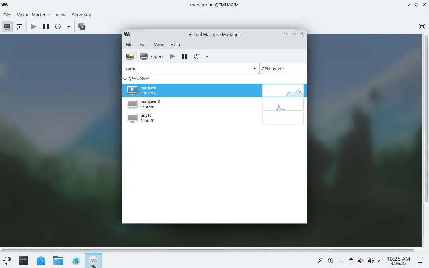Image resolution: width=429 pixels, height=268 pixels.
Task: Open the user account tray icon
Action: click(x=321, y=261)
